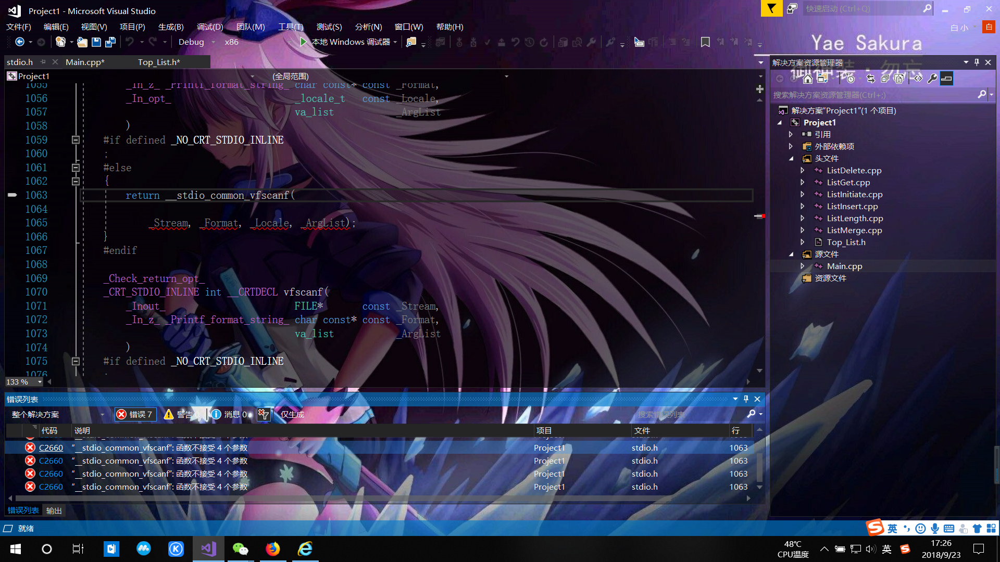Image resolution: width=1000 pixels, height=562 pixels.
Task: Click the feedback icon beside quick launch
Action: [x=792, y=8]
